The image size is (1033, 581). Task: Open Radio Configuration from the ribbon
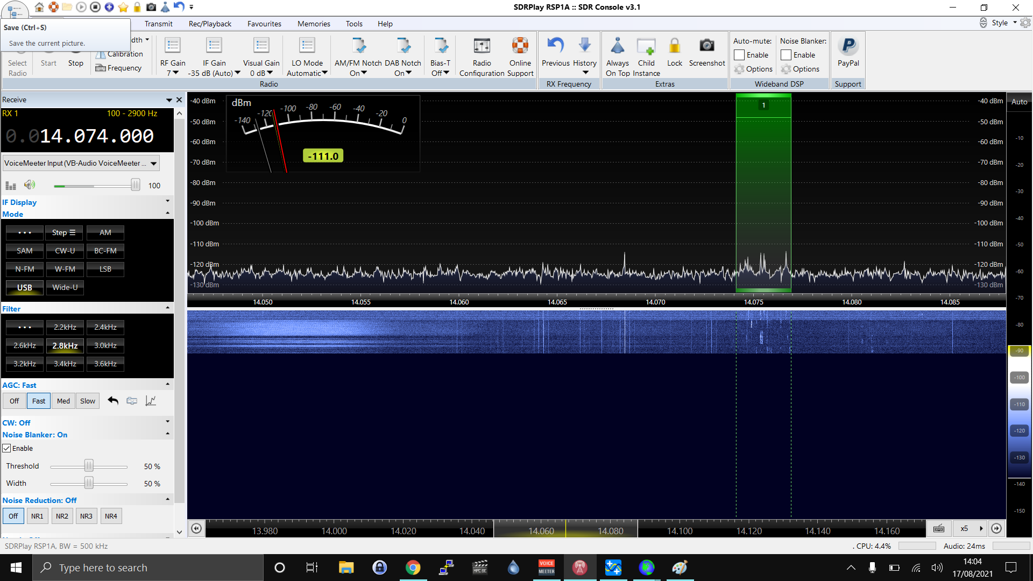[482, 46]
